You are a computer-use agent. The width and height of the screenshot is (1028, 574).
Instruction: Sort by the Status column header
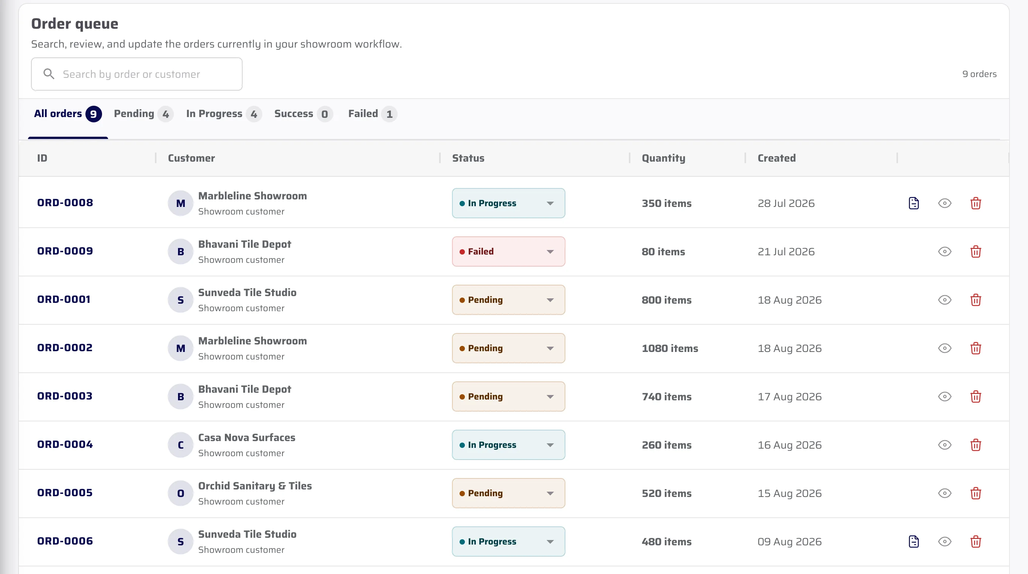[x=468, y=158]
